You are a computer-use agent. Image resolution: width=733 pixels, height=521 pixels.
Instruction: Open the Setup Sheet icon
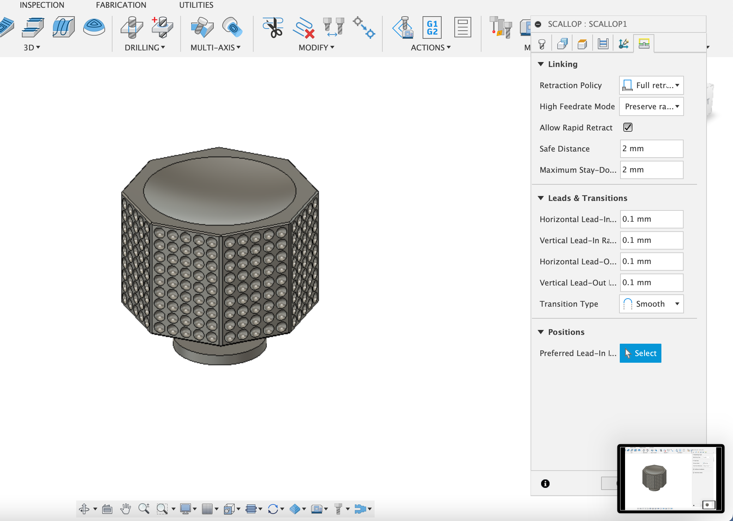[x=462, y=27]
